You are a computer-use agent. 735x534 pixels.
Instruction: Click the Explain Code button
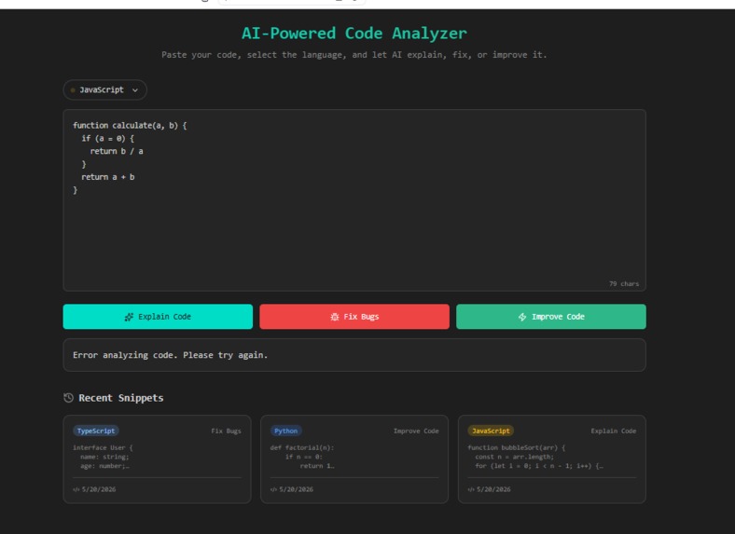158,317
